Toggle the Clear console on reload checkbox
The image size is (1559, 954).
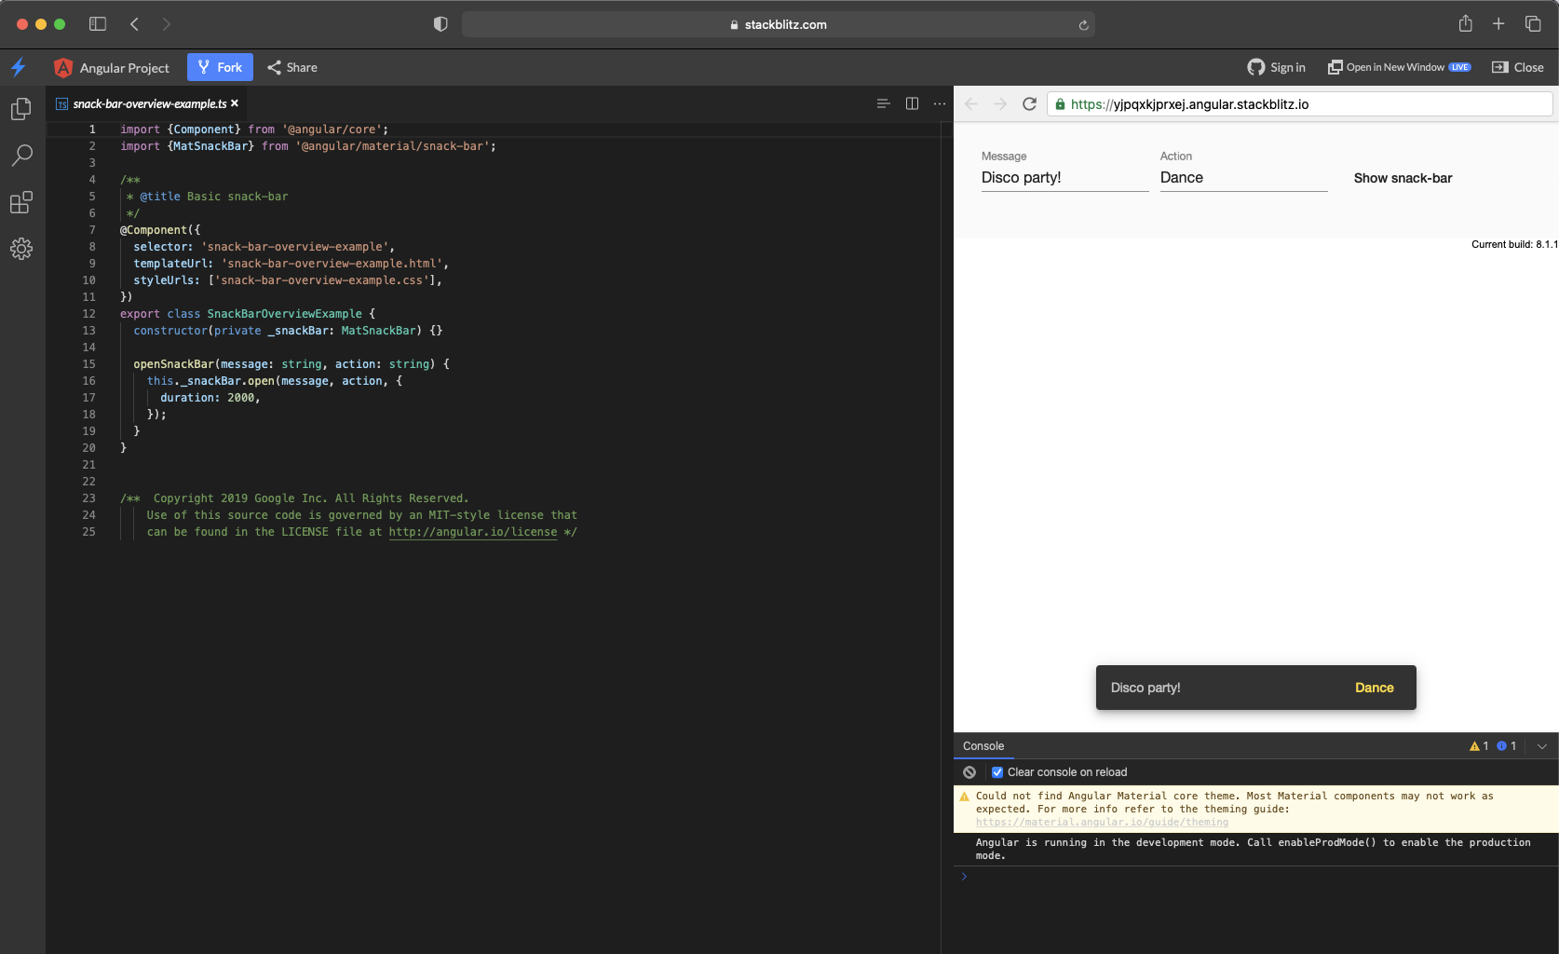click(x=996, y=771)
